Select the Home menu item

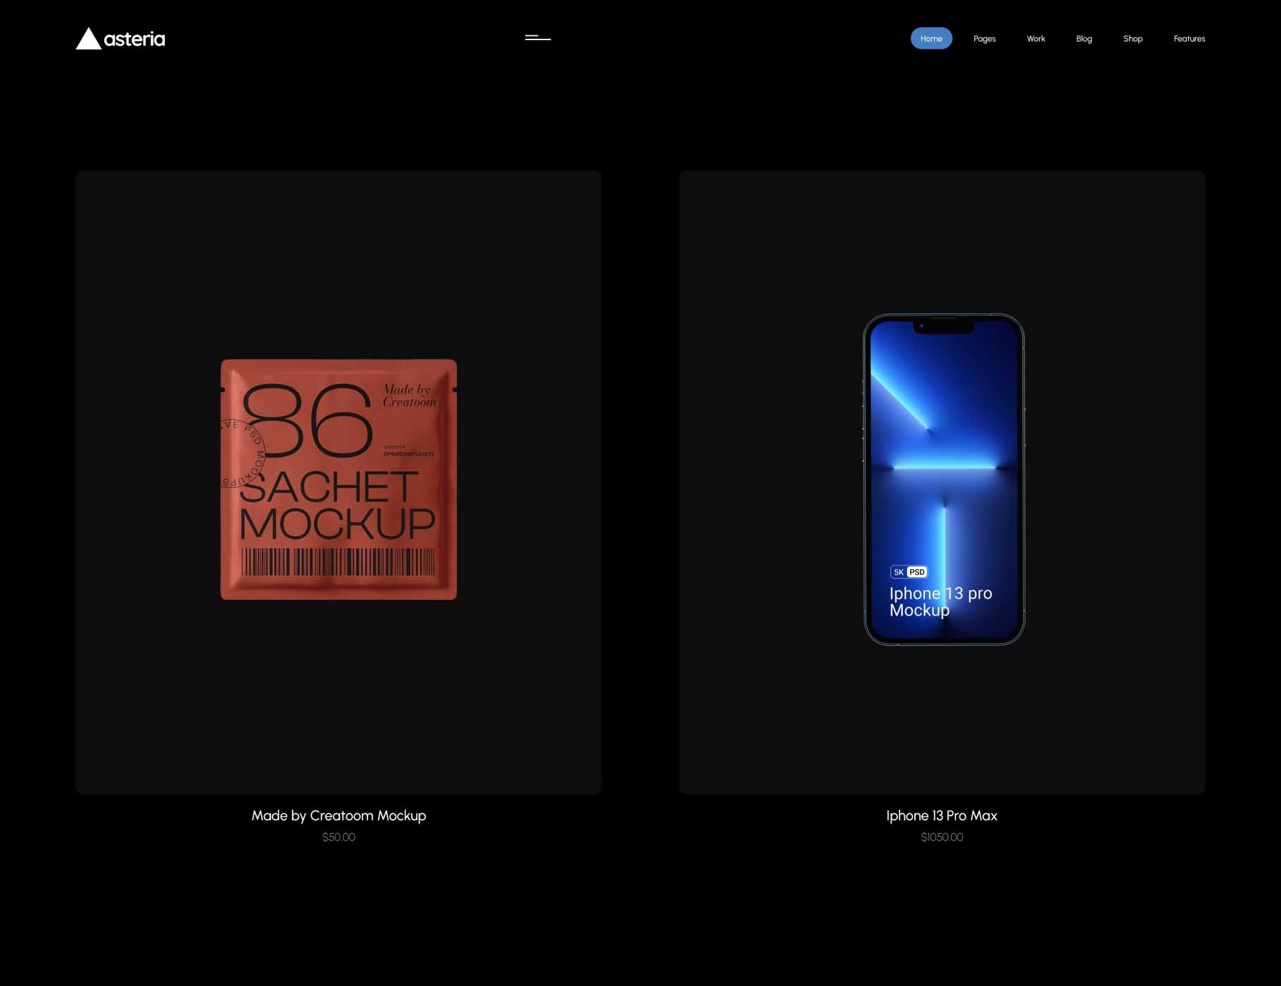pos(931,39)
